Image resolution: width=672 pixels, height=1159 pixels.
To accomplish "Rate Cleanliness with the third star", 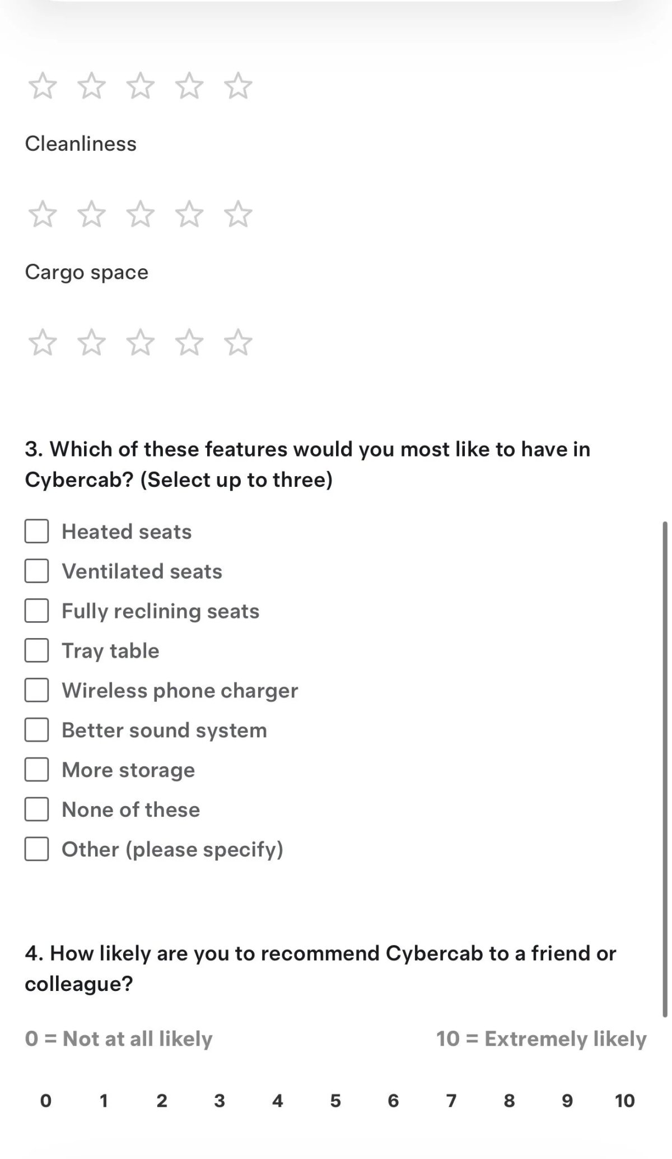I will [x=140, y=214].
